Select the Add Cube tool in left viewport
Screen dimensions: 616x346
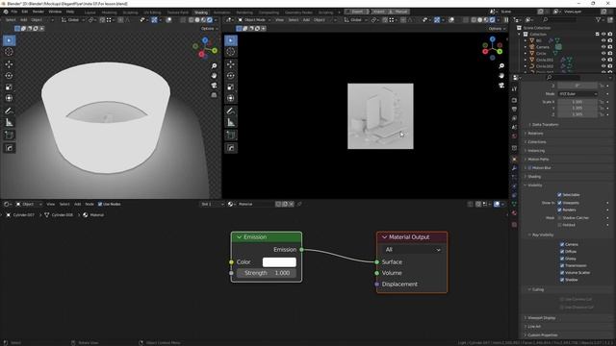(9, 136)
